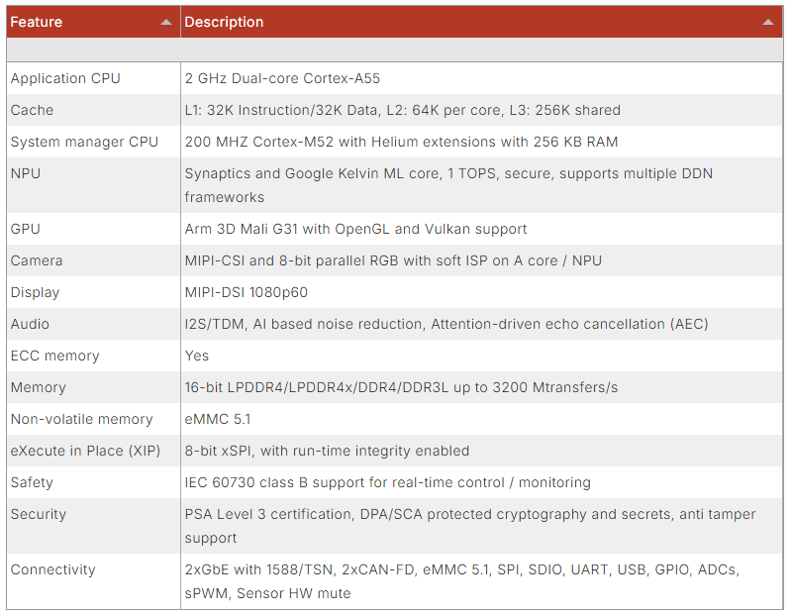The image size is (792, 615).
Task: Select the Cache row label
Action: [32, 110]
